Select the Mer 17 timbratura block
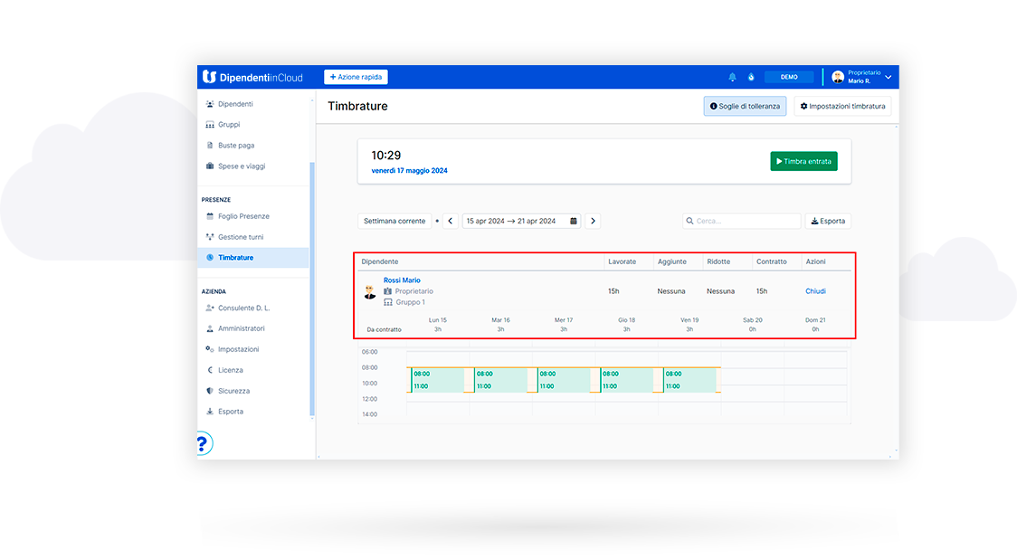 [x=564, y=380]
